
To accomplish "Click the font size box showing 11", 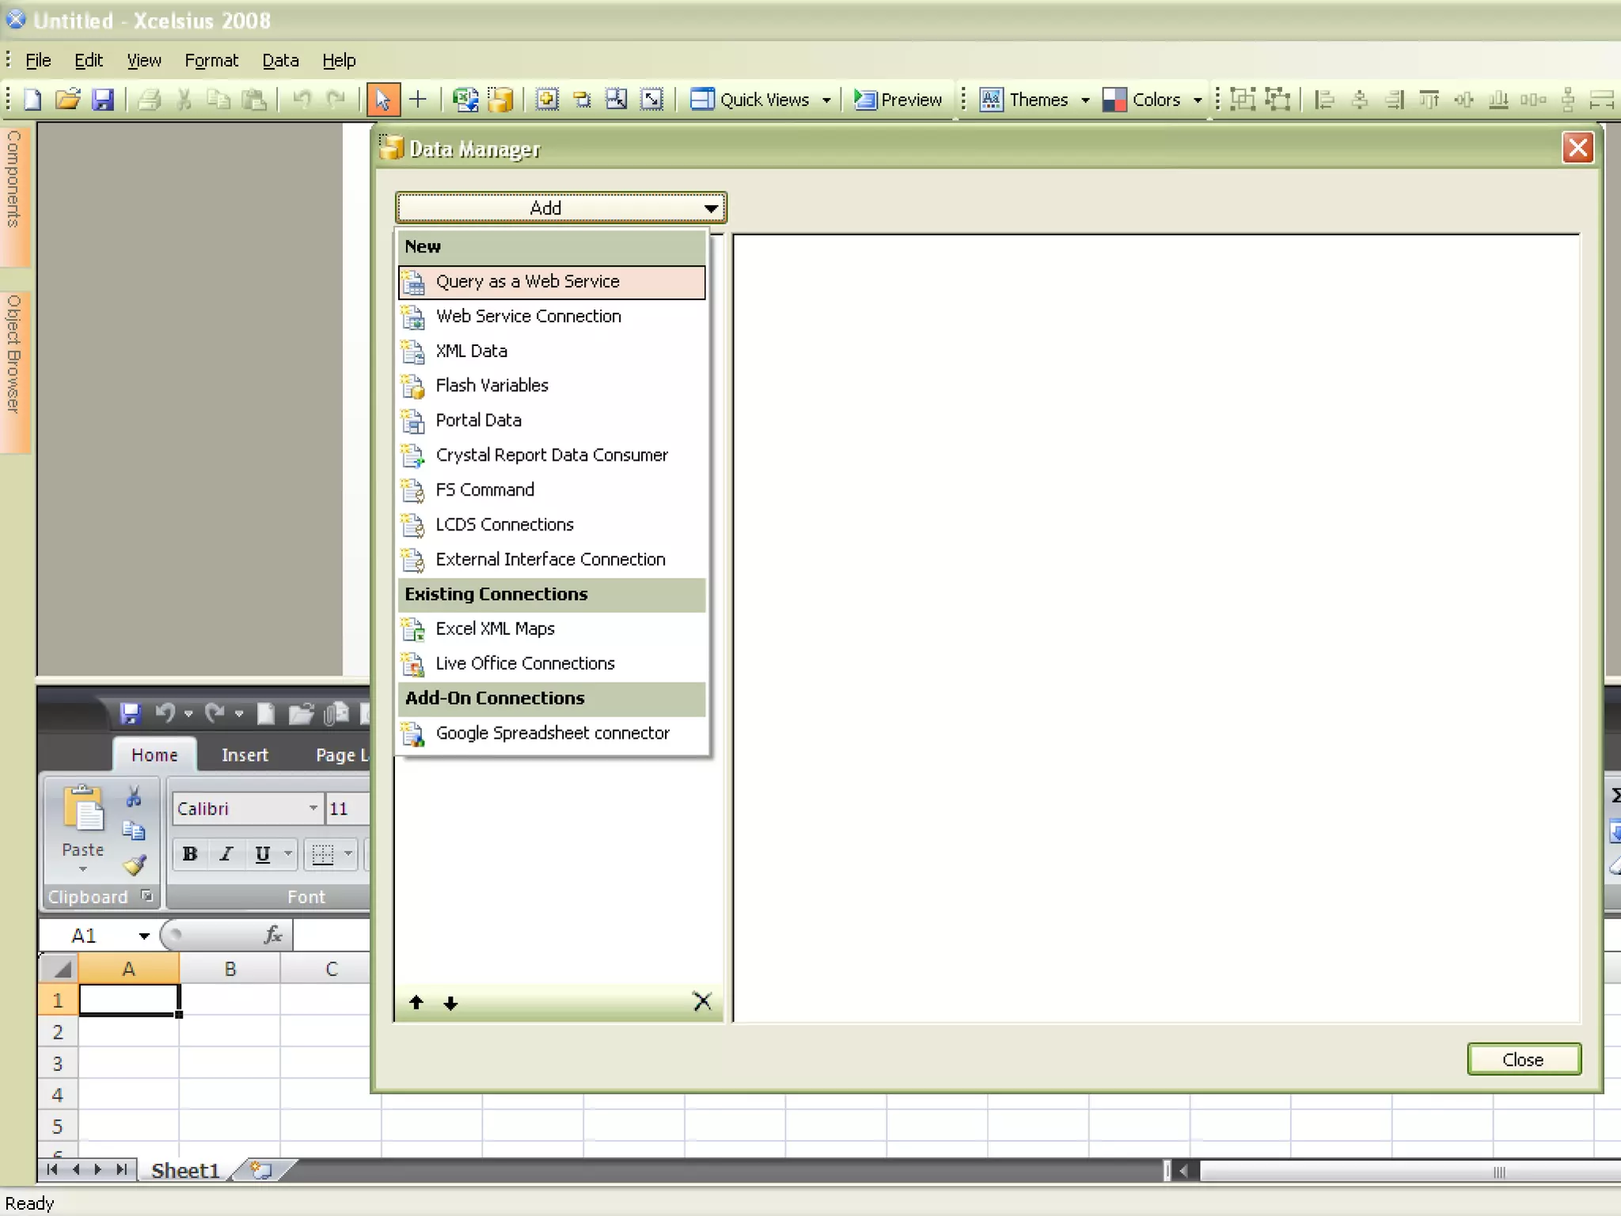I will (x=348, y=808).
